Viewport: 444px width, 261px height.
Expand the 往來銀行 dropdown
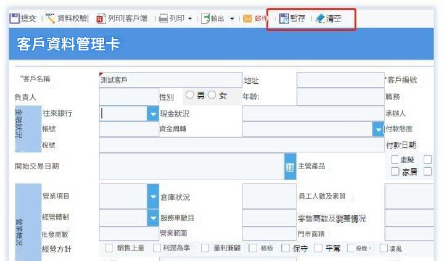pyautogui.click(x=153, y=114)
